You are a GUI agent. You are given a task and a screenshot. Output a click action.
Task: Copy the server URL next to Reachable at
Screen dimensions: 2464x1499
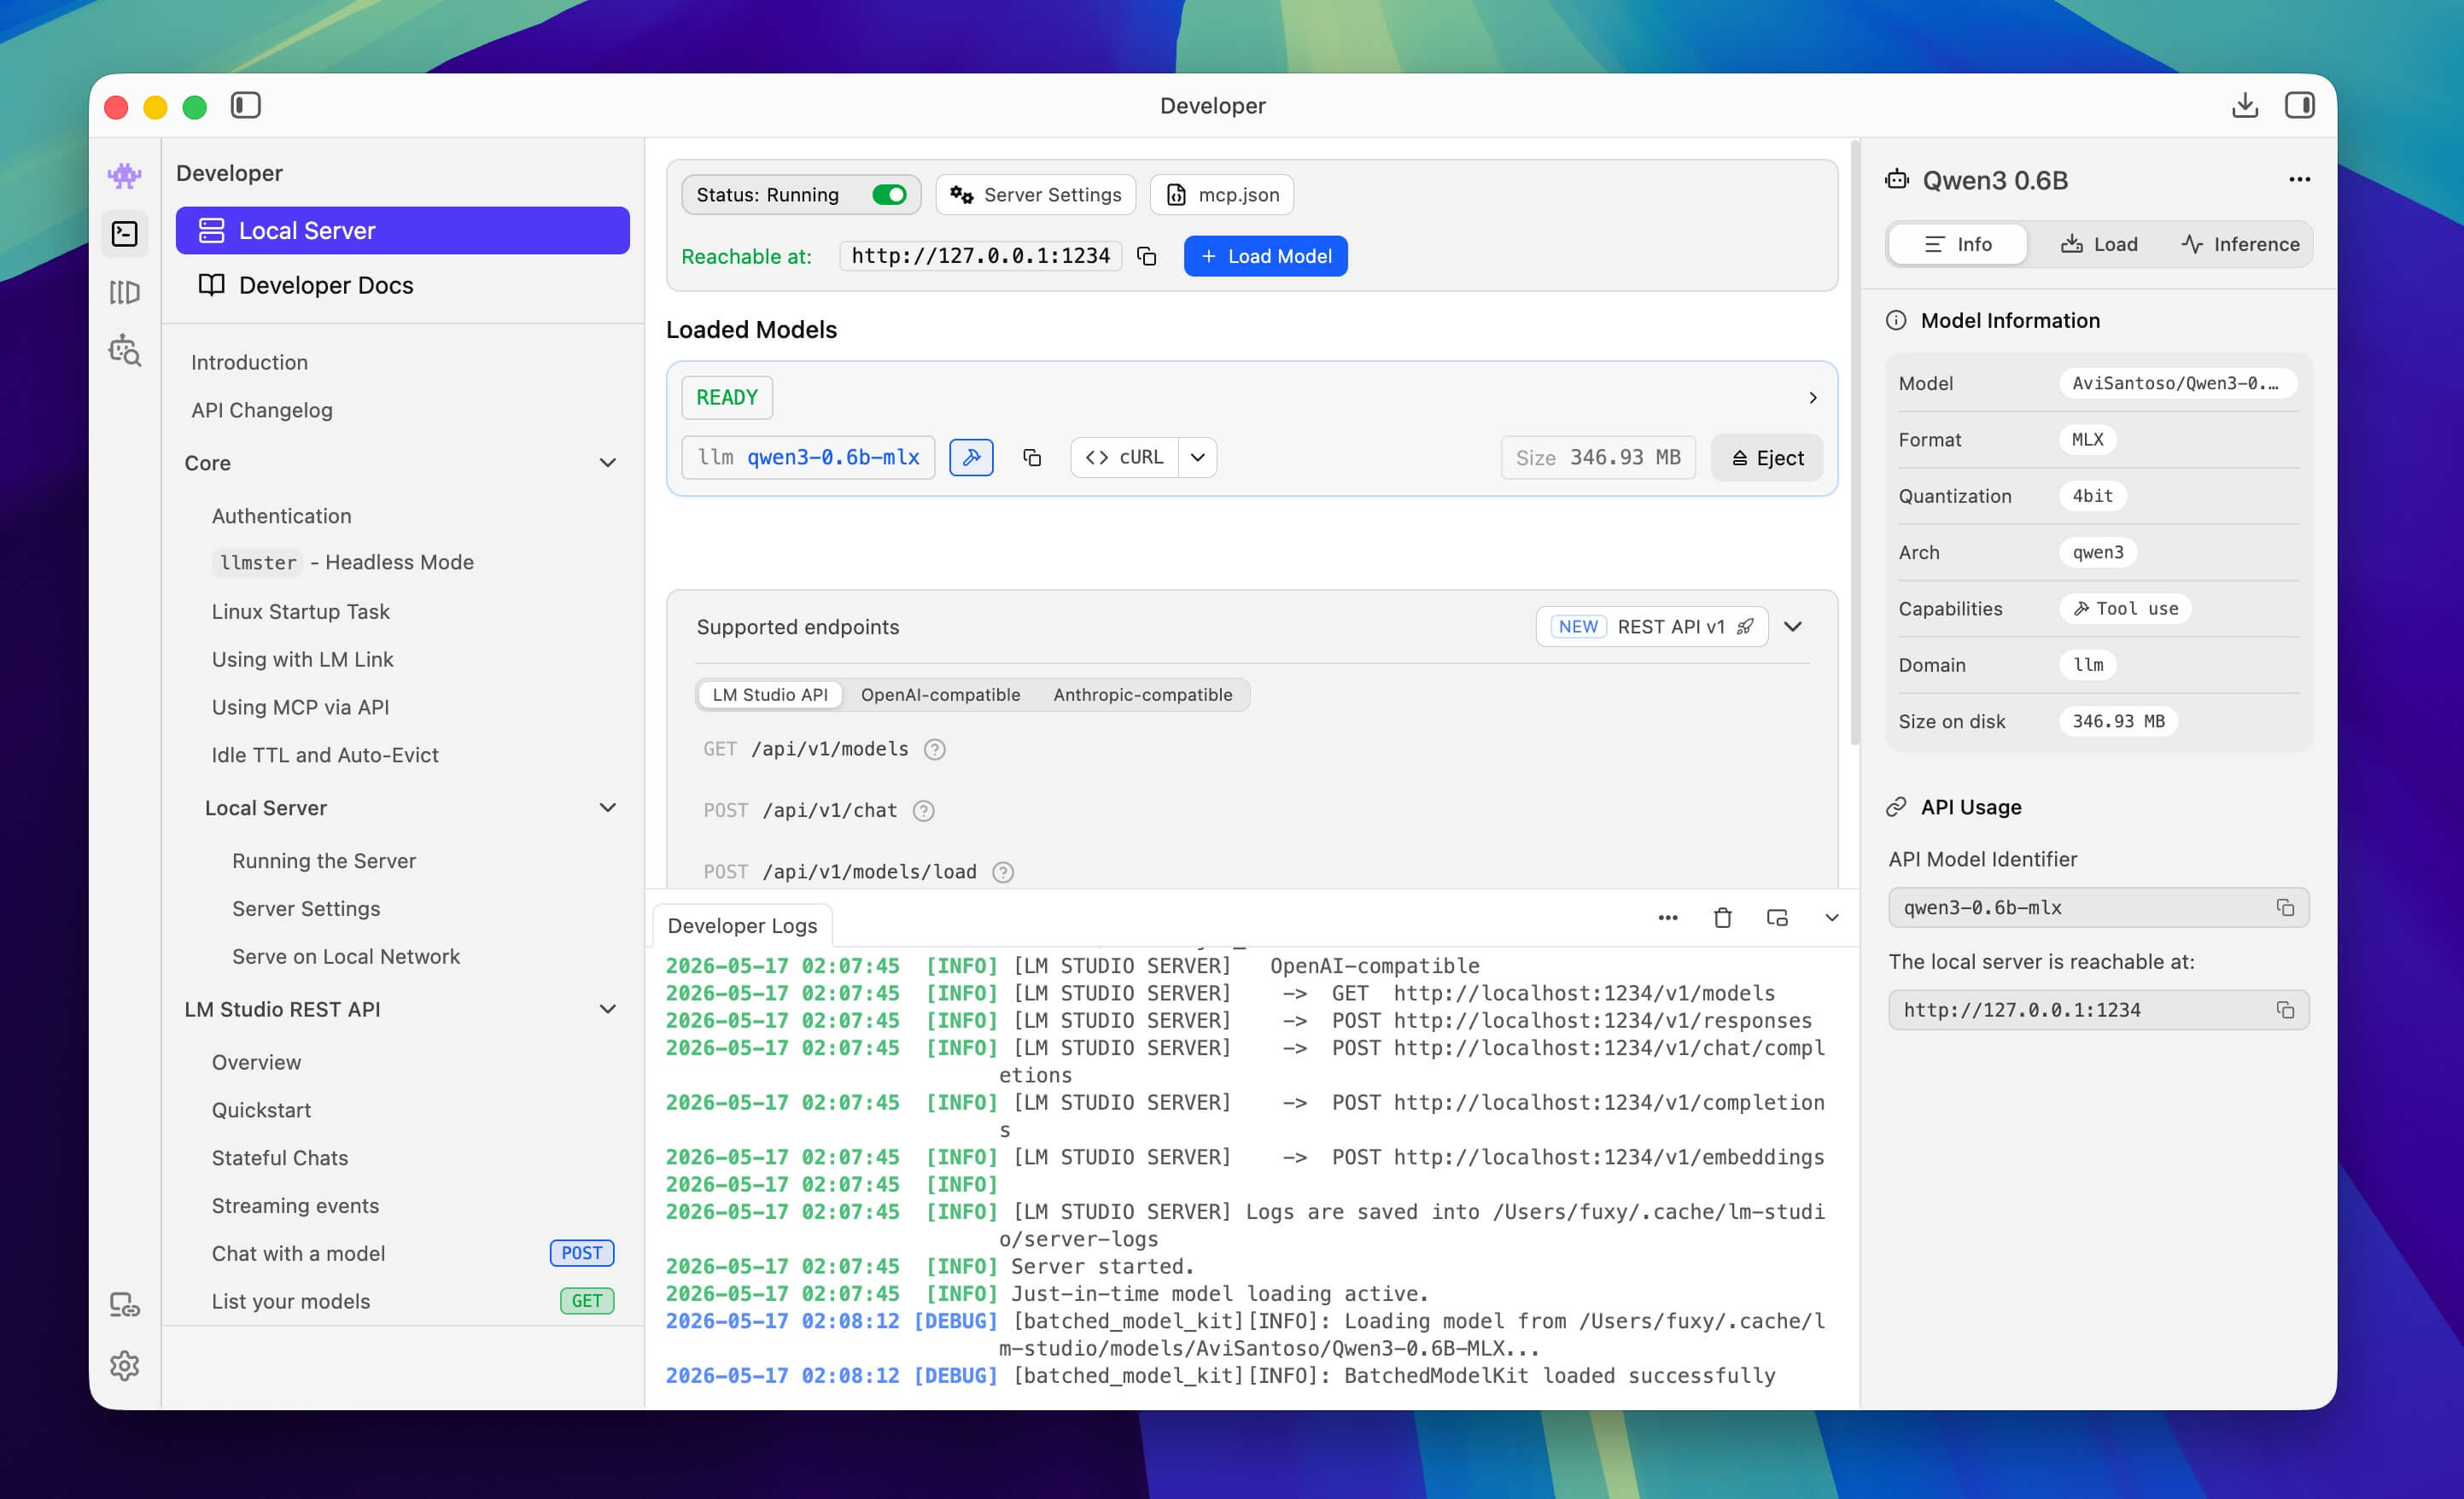(1147, 257)
